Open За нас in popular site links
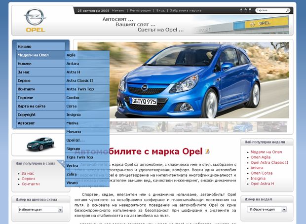This screenshot has height=224, width=306. 28,173
